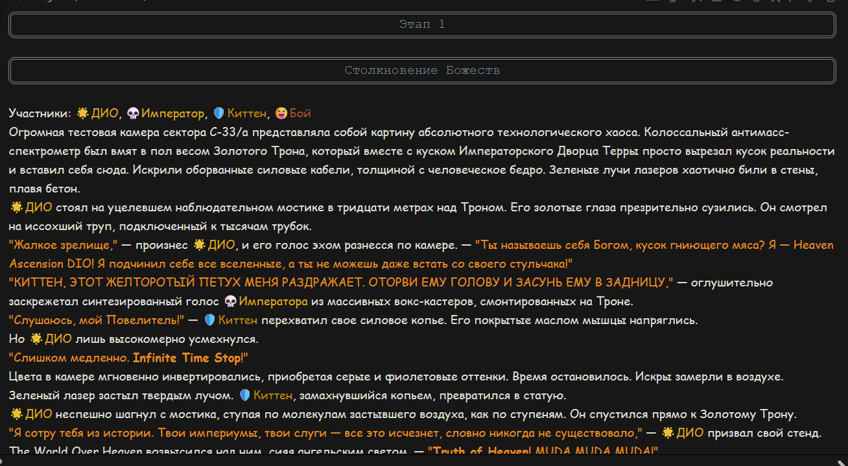Click "ДИО" before "неспешно шагнул с мостика"
The width and height of the screenshot is (848, 466).
pos(39,414)
